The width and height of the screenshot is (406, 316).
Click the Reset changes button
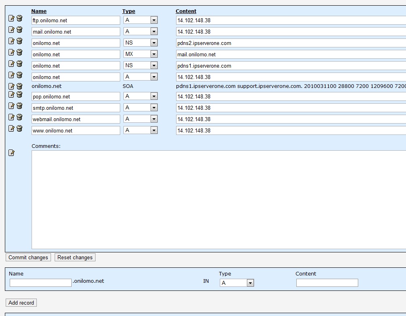(75, 257)
